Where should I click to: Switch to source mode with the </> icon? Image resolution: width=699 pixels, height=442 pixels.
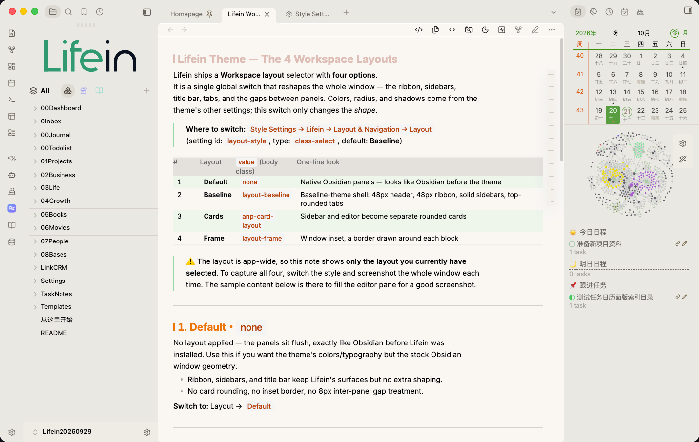(x=419, y=30)
